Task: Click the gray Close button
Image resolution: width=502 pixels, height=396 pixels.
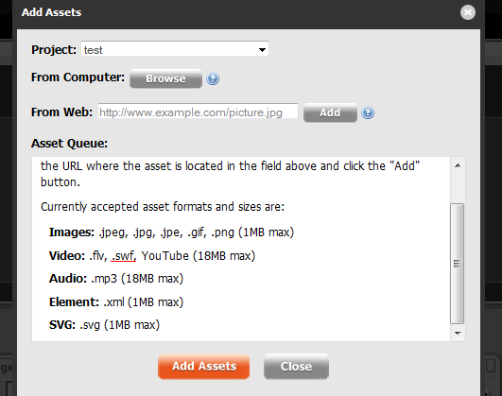Action: 296,366
